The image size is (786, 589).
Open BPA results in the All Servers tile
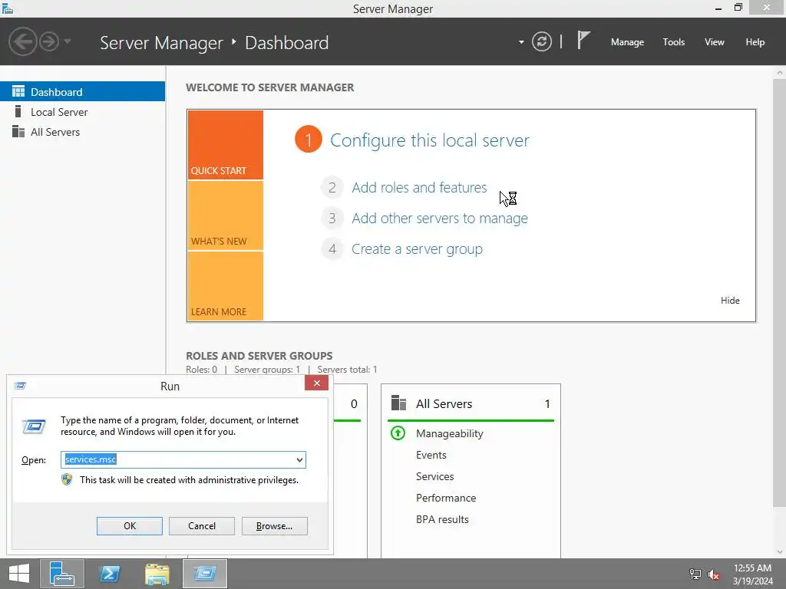[x=442, y=519]
